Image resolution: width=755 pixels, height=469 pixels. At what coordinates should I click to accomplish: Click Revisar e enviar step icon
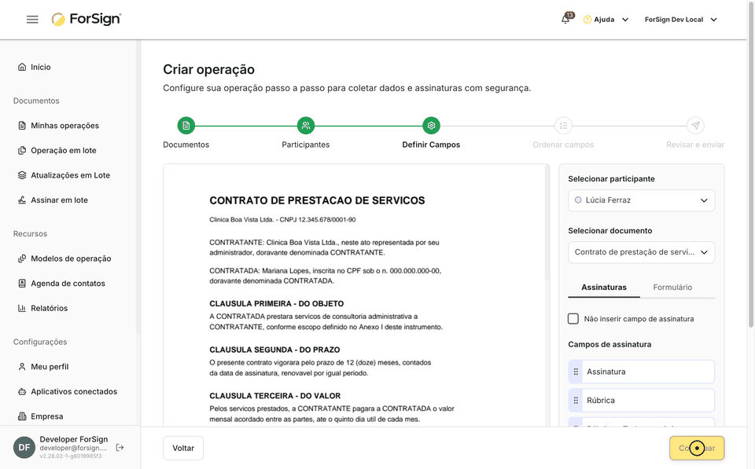pyautogui.click(x=695, y=126)
